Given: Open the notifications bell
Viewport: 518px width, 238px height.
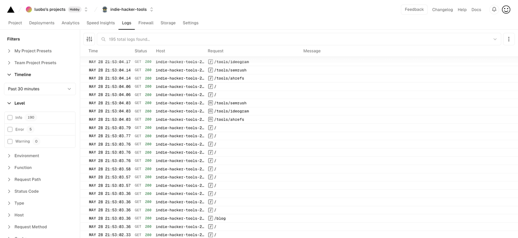Looking at the screenshot, I should coord(494,9).
